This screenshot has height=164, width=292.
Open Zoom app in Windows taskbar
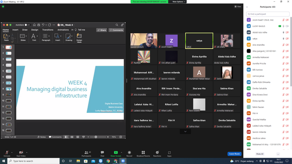pos(123,161)
